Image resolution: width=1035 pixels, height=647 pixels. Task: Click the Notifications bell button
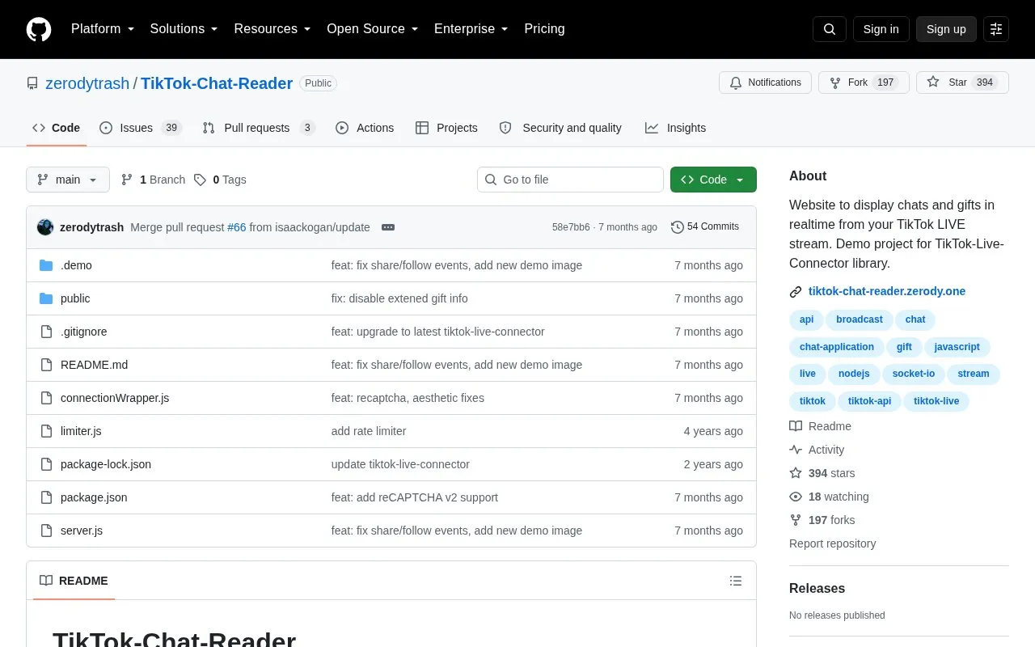click(x=765, y=82)
